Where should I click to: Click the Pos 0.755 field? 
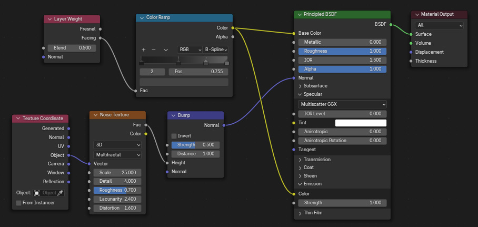198,72
